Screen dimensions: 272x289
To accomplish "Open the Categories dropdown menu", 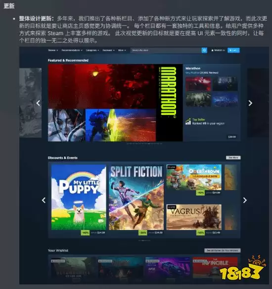I will coord(92,50).
